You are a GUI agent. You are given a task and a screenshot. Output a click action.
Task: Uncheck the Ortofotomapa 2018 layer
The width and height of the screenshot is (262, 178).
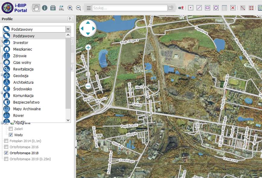(6, 153)
